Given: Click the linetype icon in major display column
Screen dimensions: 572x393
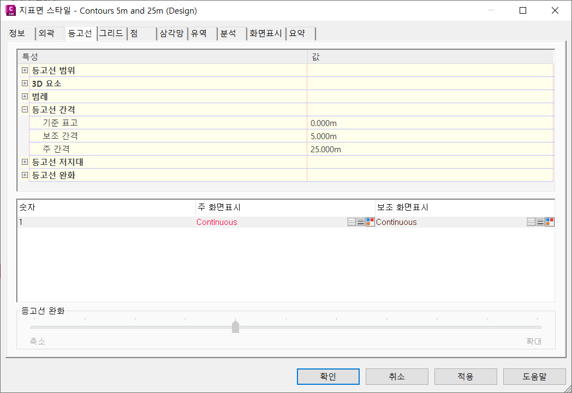Looking at the screenshot, I should click(x=351, y=222).
